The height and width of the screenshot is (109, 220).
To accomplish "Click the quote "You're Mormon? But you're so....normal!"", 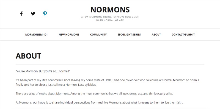I will click(43, 71).
